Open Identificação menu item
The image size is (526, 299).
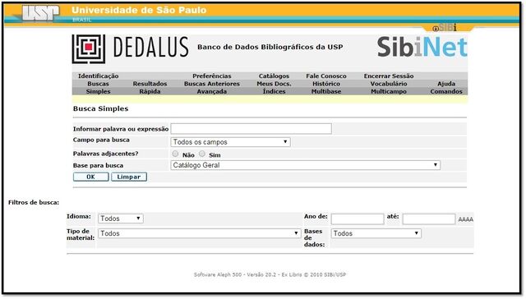(x=99, y=76)
